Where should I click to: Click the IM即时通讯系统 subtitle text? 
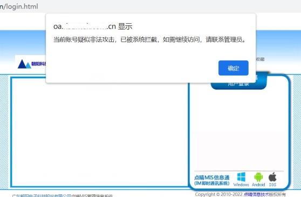click(x=212, y=183)
